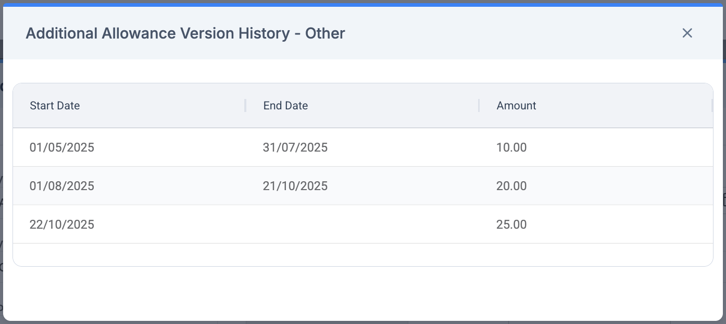The height and width of the screenshot is (324, 726).
Task: Click the Amount column header
Action: (516, 106)
